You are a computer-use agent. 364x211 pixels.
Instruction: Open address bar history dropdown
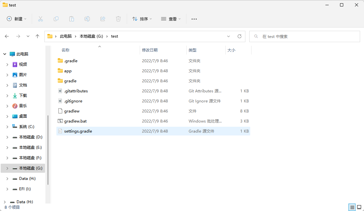[229, 36]
